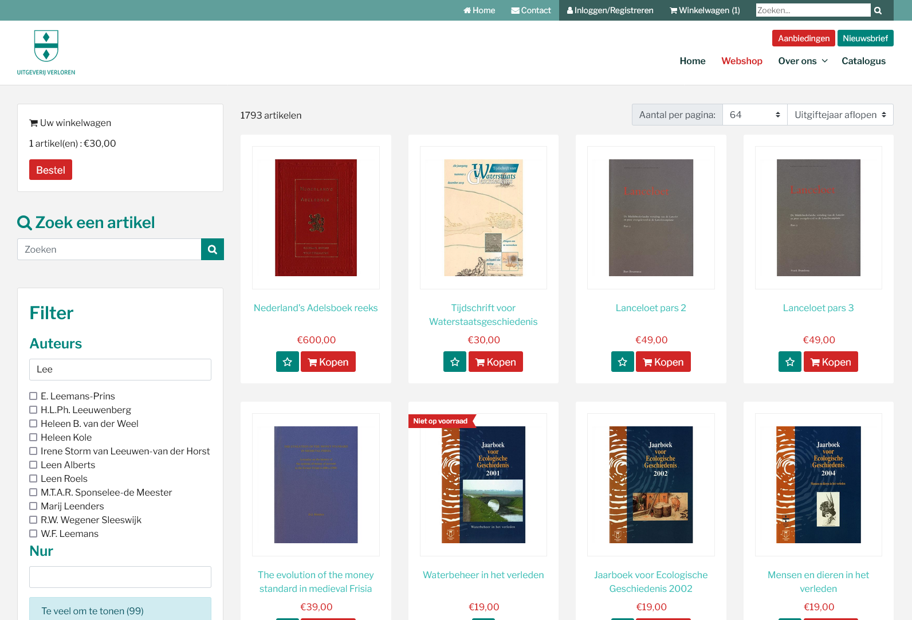Check the Heleen Kole filter
This screenshot has height=620, width=912.
(x=33, y=437)
